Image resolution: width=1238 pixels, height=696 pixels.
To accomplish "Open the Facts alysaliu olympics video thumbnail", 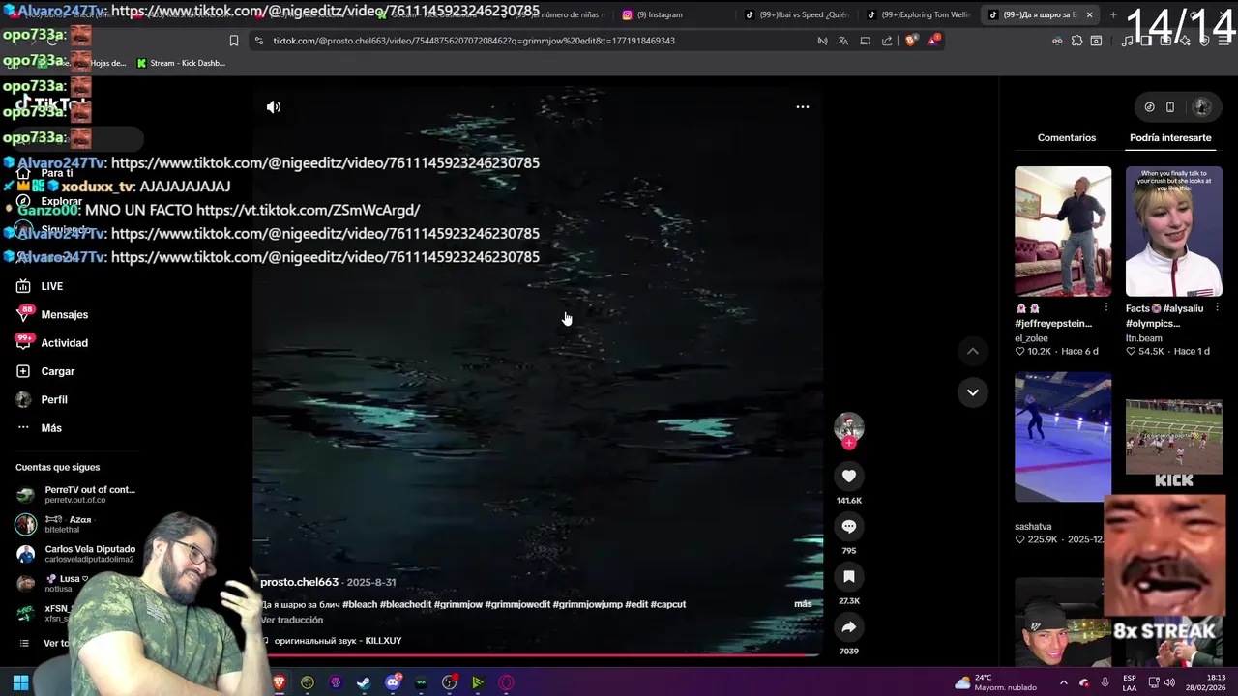I will pyautogui.click(x=1173, y=231).
